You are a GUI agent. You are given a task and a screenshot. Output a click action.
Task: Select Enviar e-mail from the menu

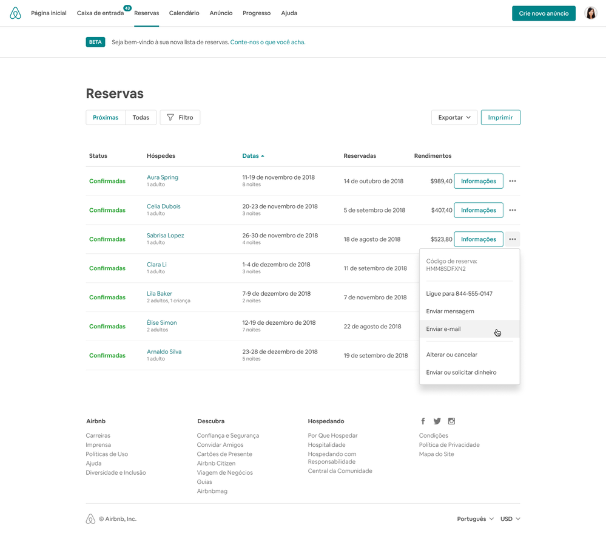click(443, 329)
